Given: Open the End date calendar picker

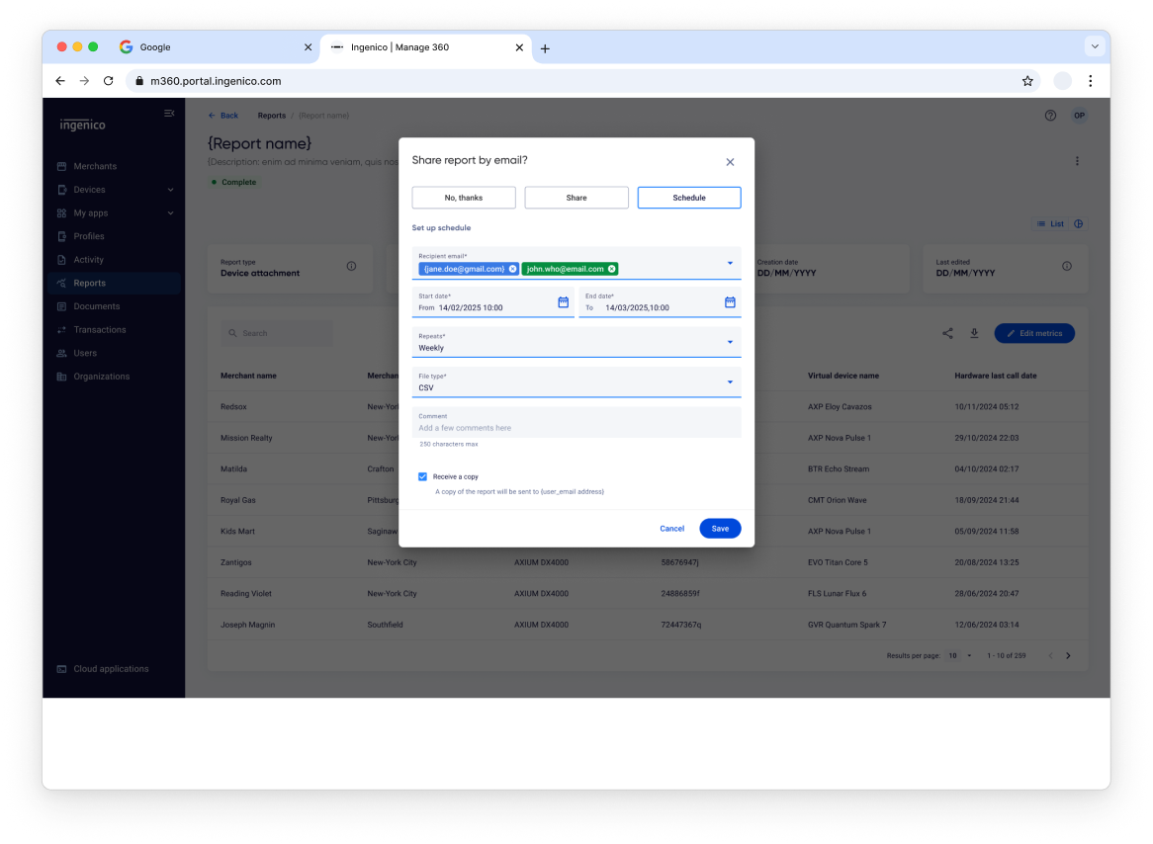Looking at the screenshot, I should coord(730,302).
